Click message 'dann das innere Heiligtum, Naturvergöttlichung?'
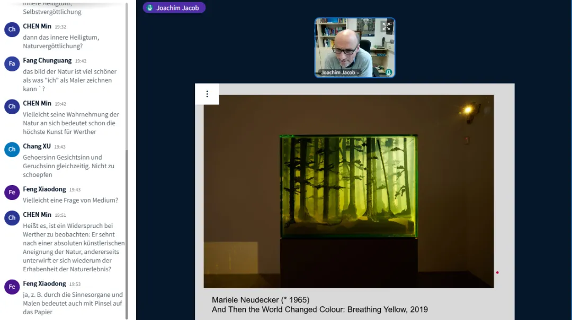This screenshot has width=572, height=320. point(61,42)
